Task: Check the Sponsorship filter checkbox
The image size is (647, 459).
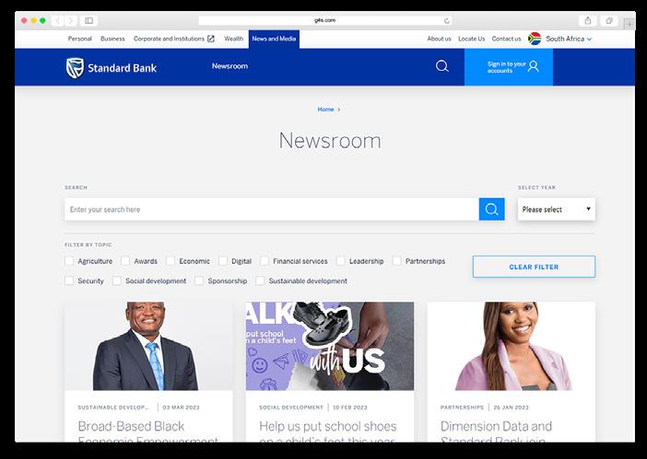Action: click(x=199, y=281)
